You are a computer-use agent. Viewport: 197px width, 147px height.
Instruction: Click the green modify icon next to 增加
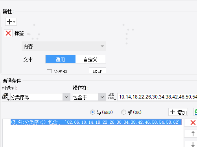[x=195, y=112]
